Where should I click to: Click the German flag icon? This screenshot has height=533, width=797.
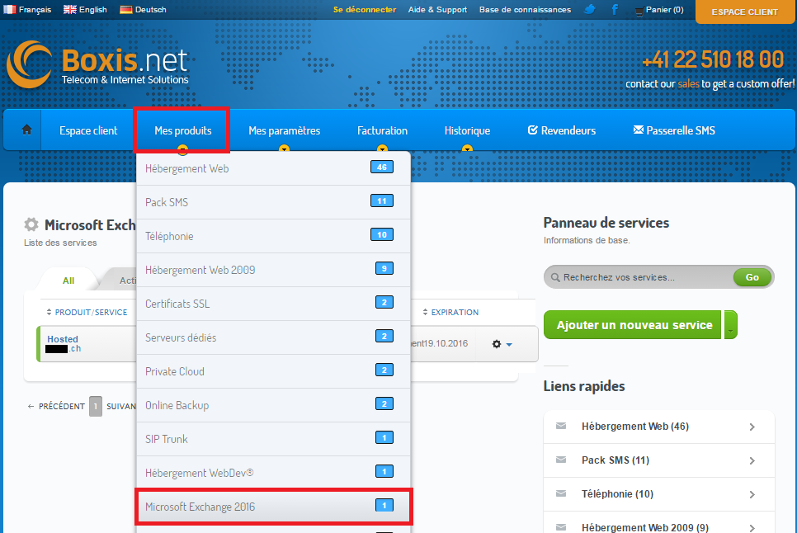point(125,9)
